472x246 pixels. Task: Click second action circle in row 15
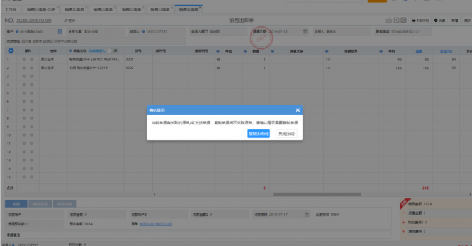pos(31,177)
